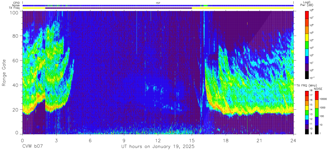Click the Range Gate axis title
Screen dimensions: 330x152
pos(4,72)
